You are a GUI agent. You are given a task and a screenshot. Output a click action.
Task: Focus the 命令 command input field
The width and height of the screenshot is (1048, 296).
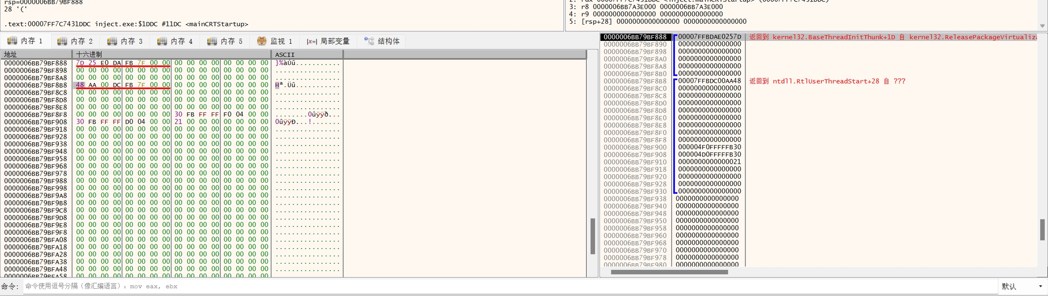[509, 286]
